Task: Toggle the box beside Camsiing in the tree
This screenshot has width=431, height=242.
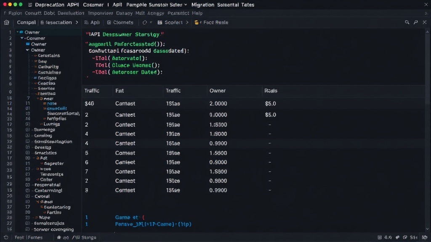Action: [27, 136]
